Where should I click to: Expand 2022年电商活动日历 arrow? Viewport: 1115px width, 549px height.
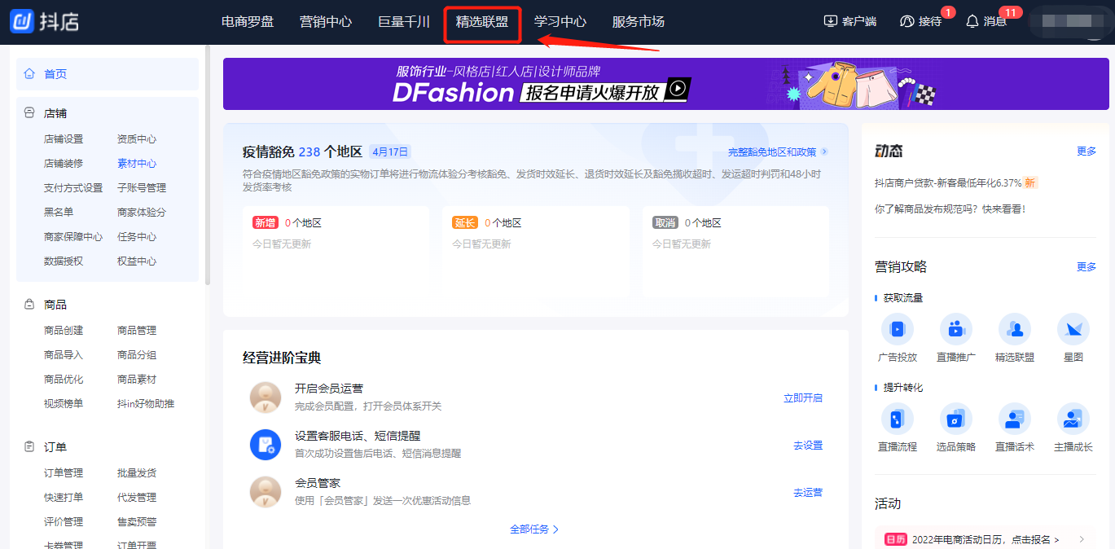[x=1082, y=539]
